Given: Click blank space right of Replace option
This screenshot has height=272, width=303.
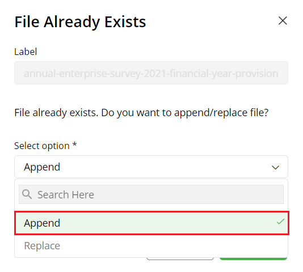Looking at the screenshot, I should point(174,246).
